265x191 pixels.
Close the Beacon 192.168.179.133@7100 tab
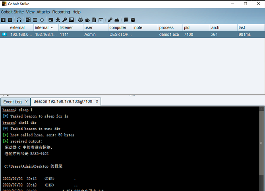tap(97, 102)
